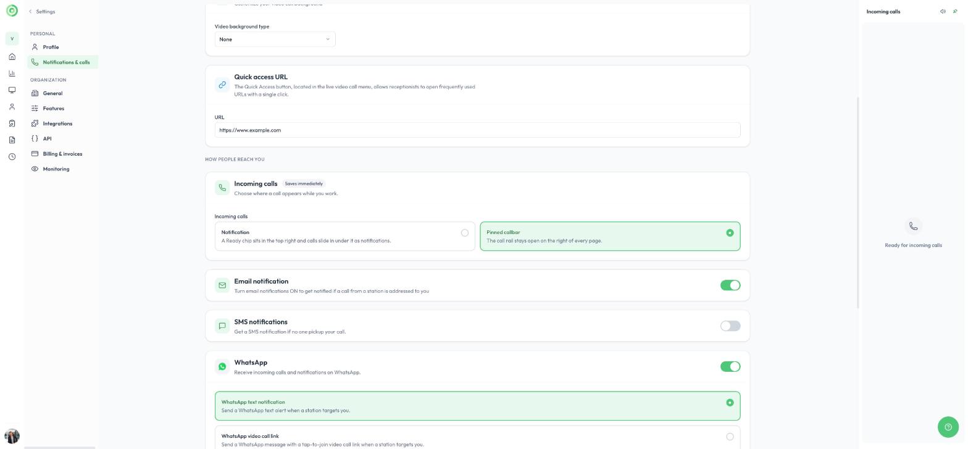Mute incoming calls via speaker icon
The image size is (968, 449).
[x=943, y=12]
